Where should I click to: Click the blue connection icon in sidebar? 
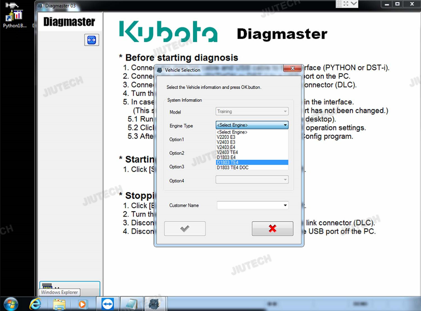pyautogui.click(x=91, y=40)
